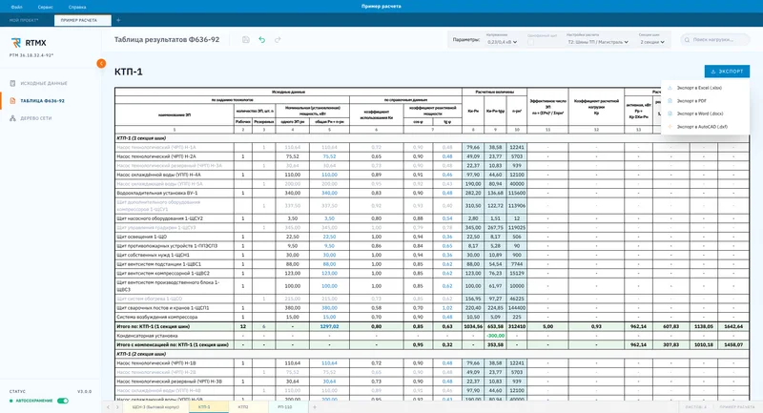Screen dimensions: 763x413
Task: Click the row Щит собственных нужд 1-ЩСН1
Action: tap(432, 255)
